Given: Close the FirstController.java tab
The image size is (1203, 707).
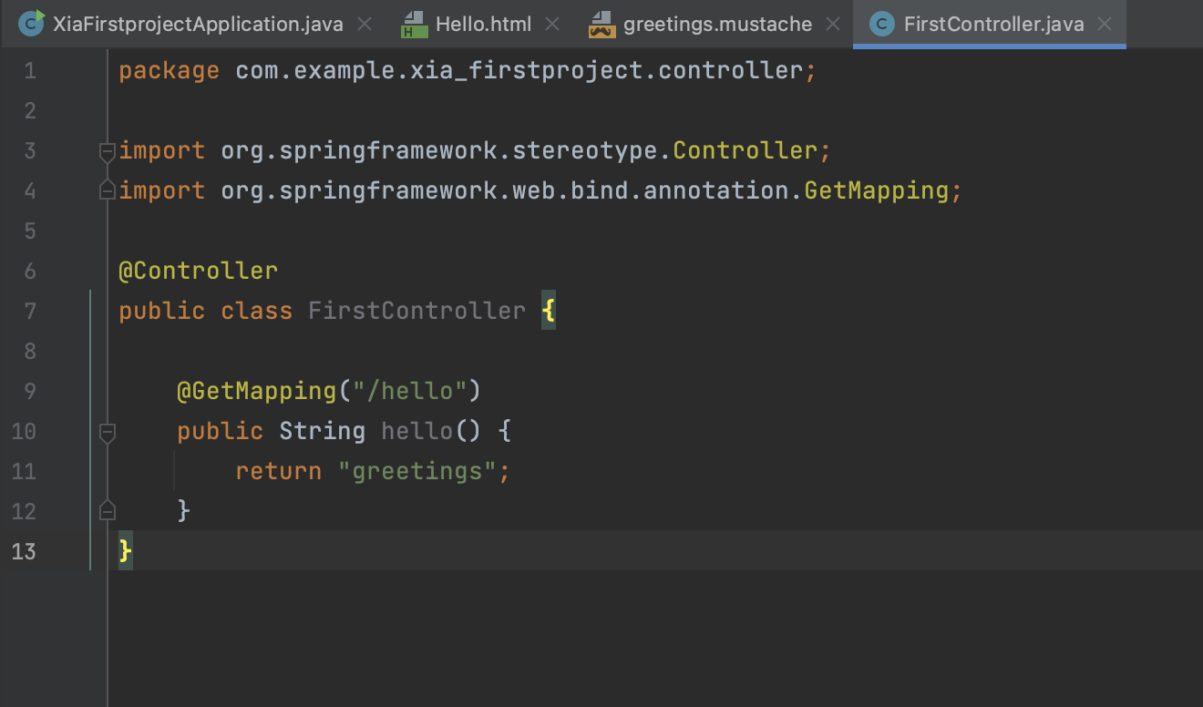Looking at the screenshot, I should (x=1105, y=24).
